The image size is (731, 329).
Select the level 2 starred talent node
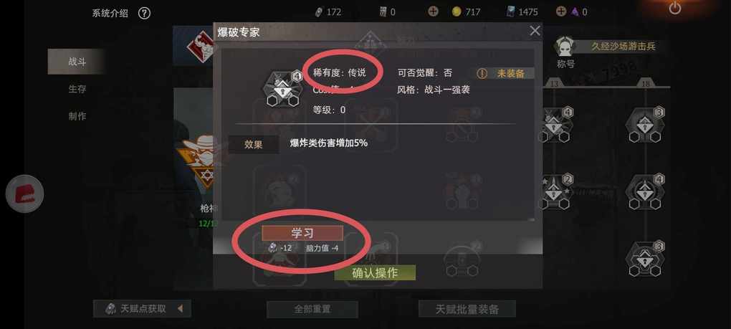(x=555, y=191)
